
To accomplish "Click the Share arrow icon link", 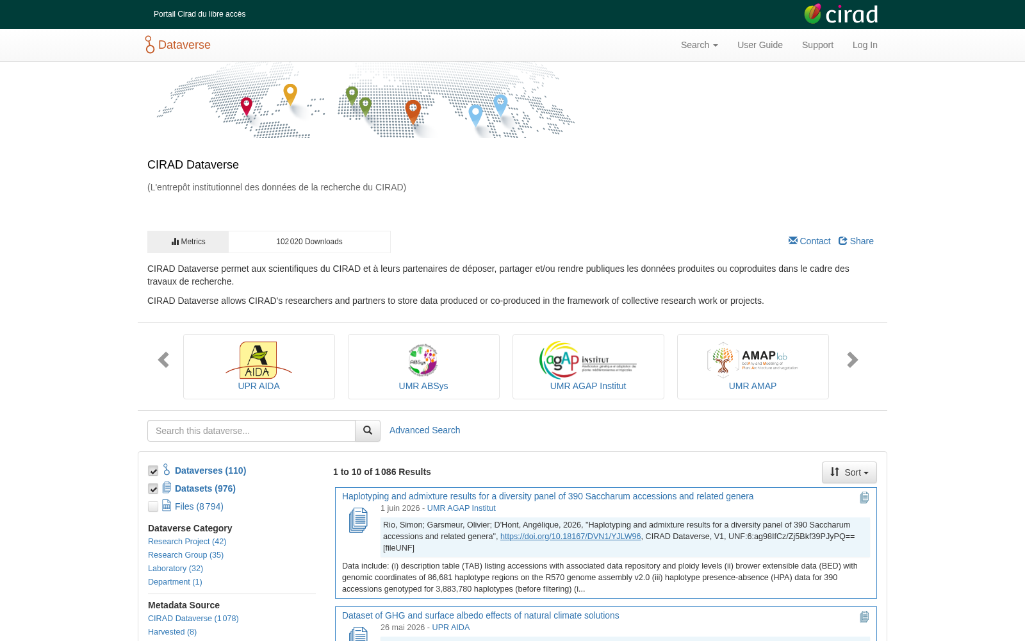I will (x=856, y=241).
